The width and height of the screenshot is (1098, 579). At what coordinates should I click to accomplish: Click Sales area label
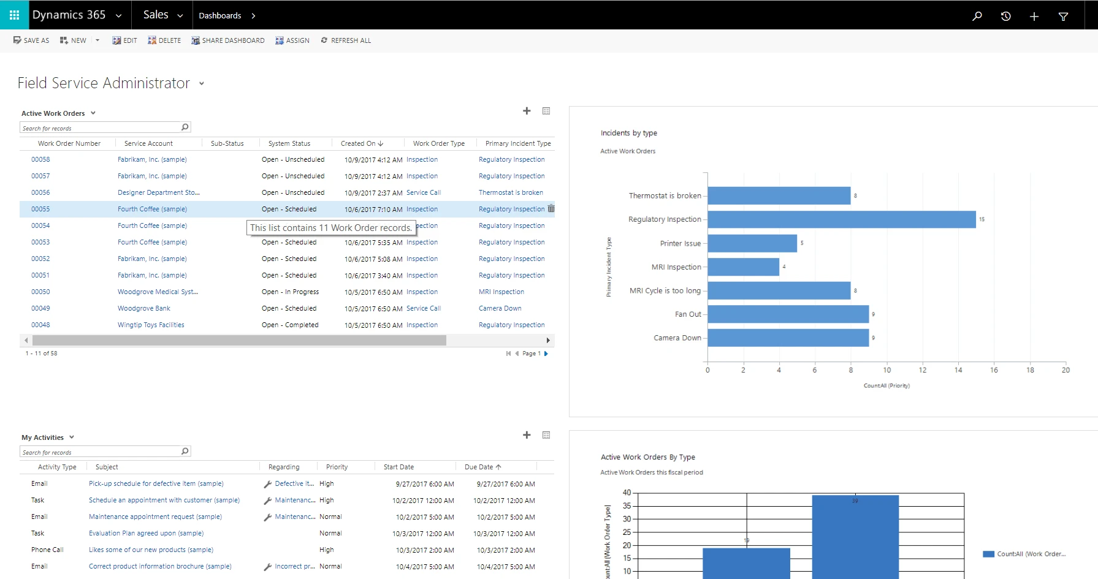[x=156, y=15]
